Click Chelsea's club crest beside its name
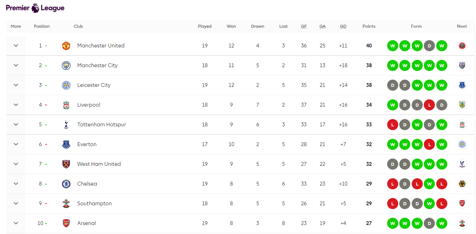Image resolution: width=476 pixels, height=234 pixels. pyautogui.click(x=66, y=184)
